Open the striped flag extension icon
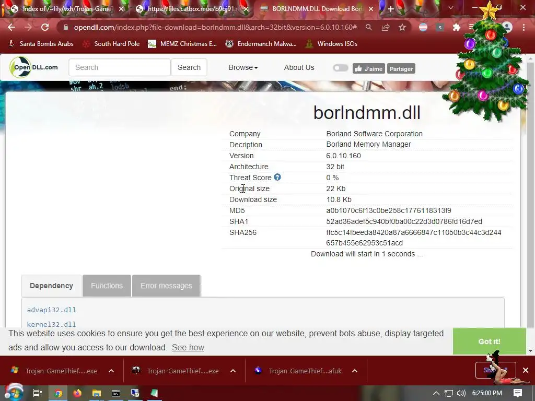The image size is (535, 401). [x=423, y=27]
